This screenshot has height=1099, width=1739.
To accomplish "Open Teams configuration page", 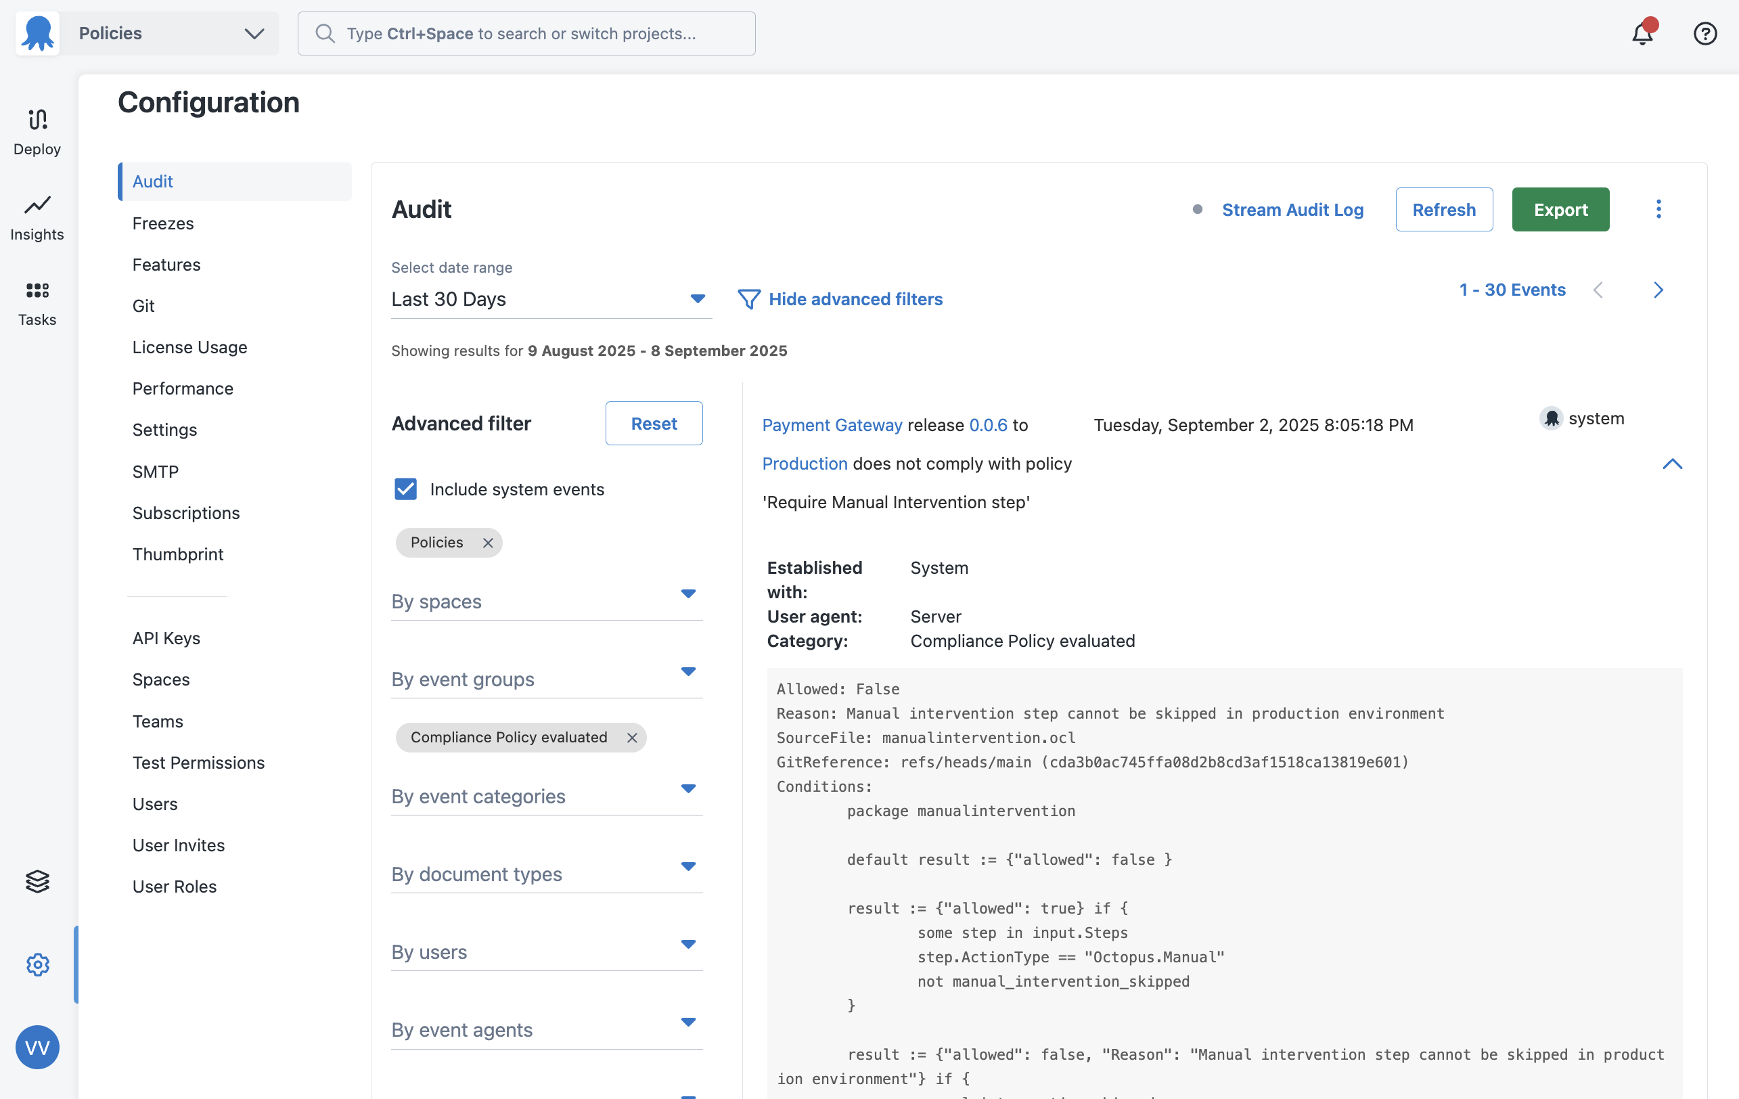I will tap(158, 721).
